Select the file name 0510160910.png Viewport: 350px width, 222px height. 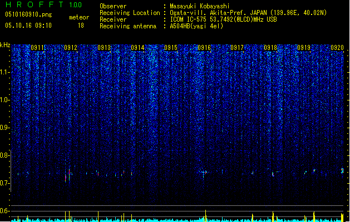[x=28, y=14]
